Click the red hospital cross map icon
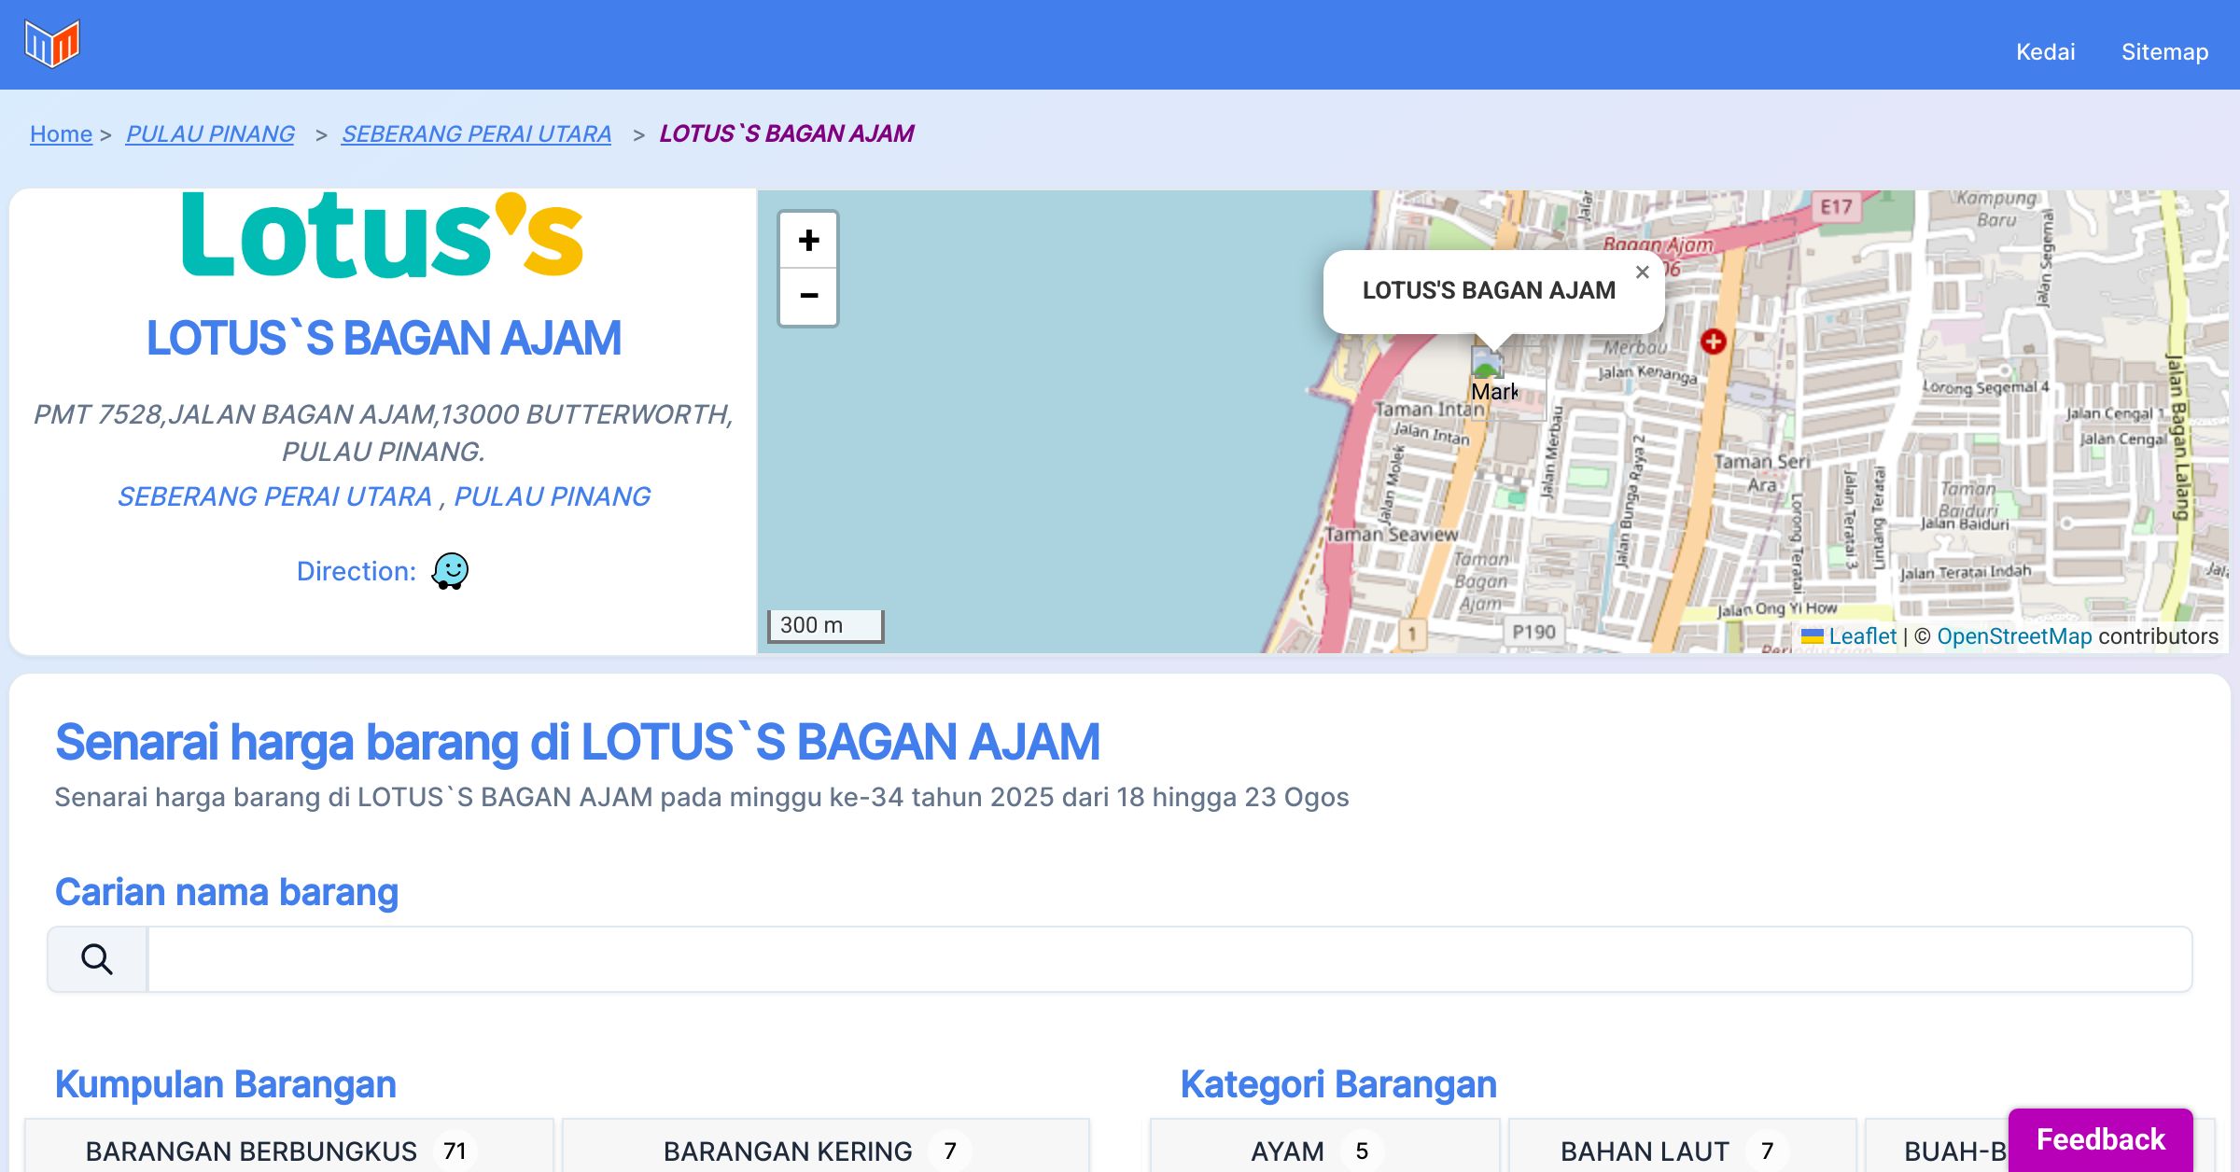 (x=1713, y=342)
